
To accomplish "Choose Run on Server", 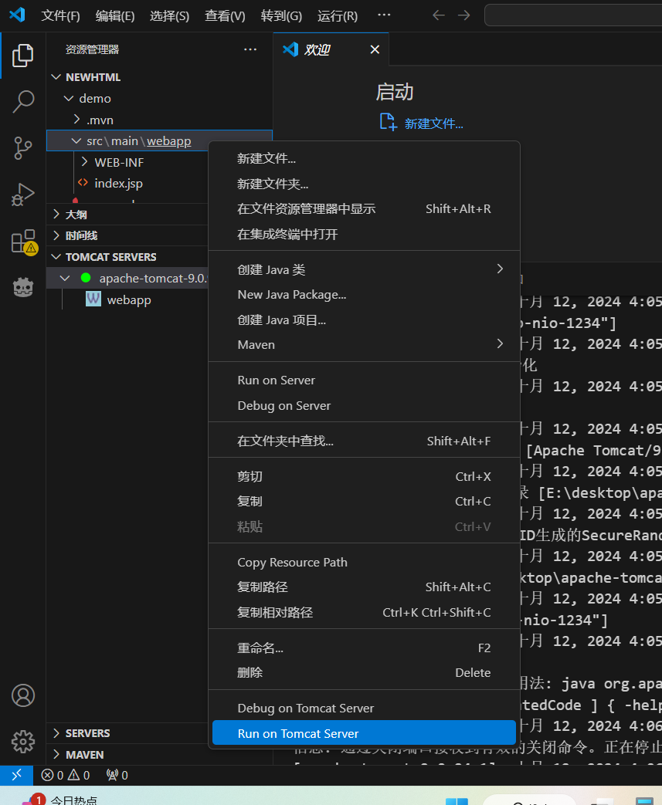I will tap(365, 380).
